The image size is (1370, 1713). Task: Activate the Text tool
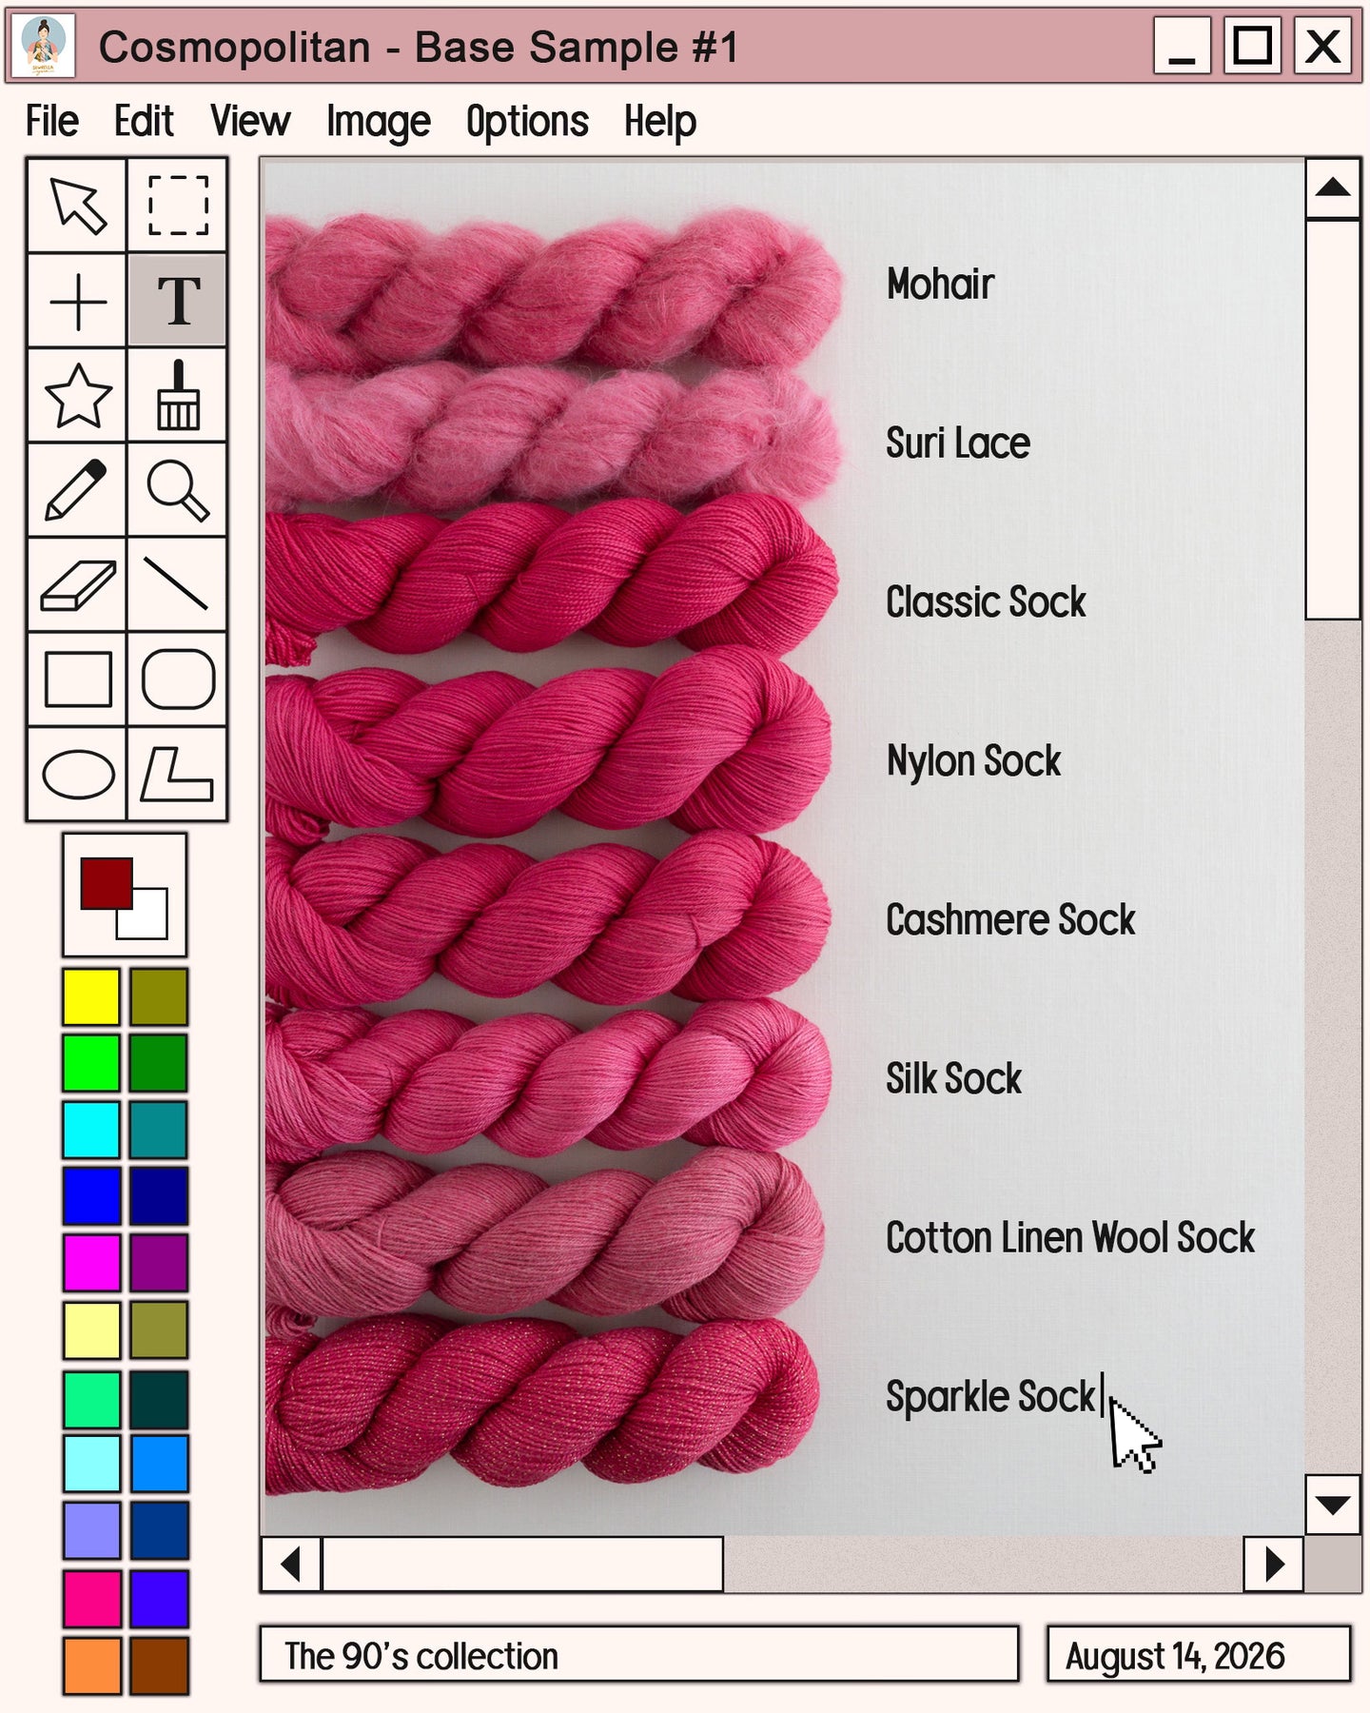178,300
